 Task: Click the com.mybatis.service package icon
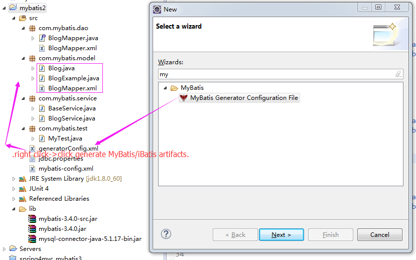click(33, 98)
